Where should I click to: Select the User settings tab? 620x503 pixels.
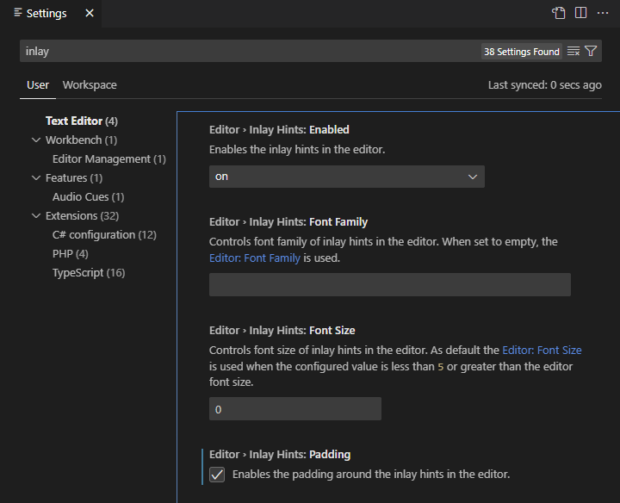pos(38,85)
